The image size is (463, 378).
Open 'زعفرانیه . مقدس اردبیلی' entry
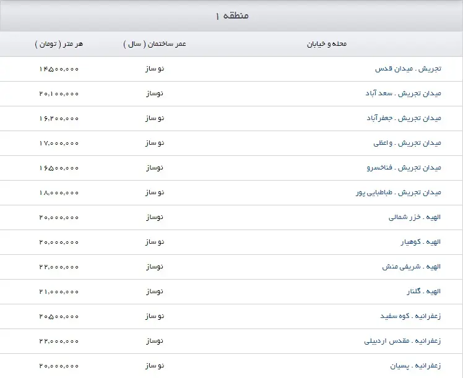pos(402,341)
